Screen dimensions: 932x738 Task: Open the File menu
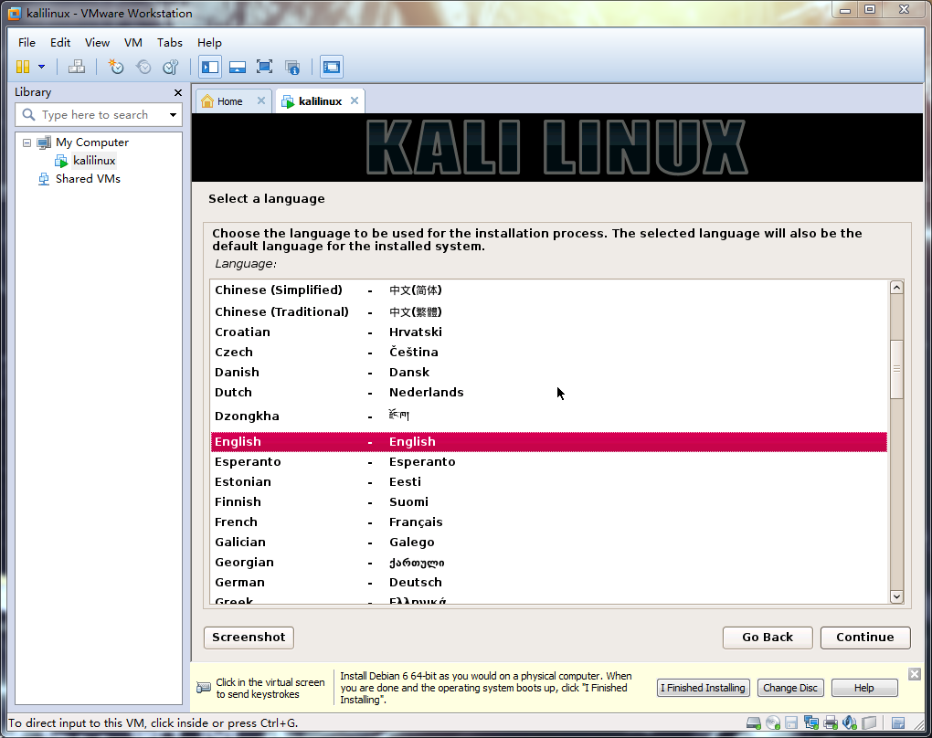[x=26, y=43]
